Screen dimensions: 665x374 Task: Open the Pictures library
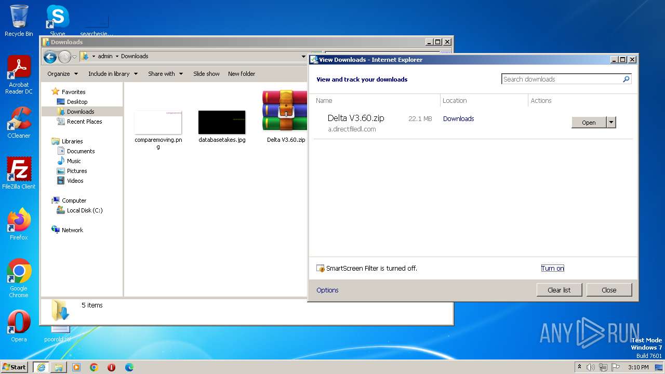(x=76, y=171)
